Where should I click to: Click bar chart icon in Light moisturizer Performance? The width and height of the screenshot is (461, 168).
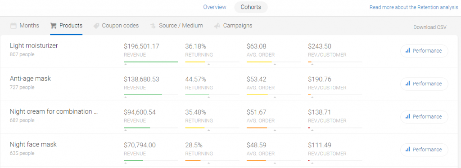tap(407, 50)
